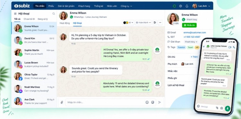Image resolution: width=241 pixels, height=119 pixels.
Task: Click Facebook badge on Olivia Taylor avatar
Action: pyautogui.click(x=21, y=79)
